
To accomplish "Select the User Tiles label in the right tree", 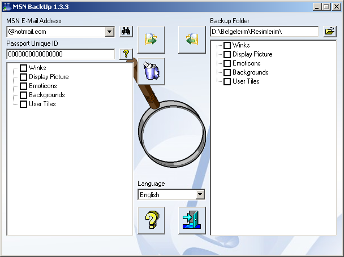I will tap(246, 81).
